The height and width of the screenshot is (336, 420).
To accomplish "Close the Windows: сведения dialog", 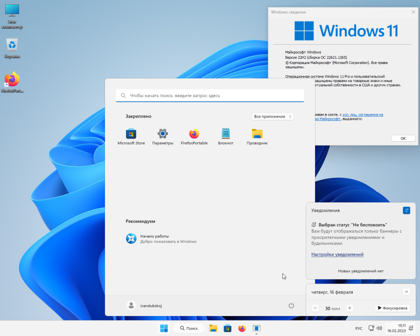I will click(x=413, y=12).
